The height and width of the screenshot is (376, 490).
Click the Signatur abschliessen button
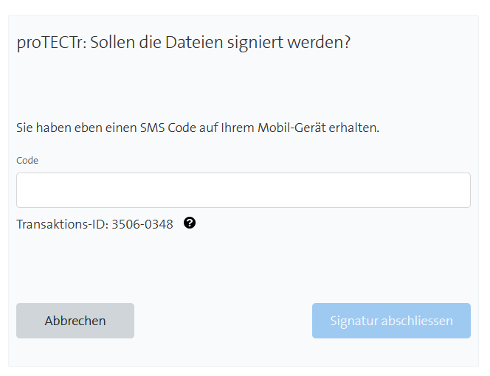[x=391, y=321]
